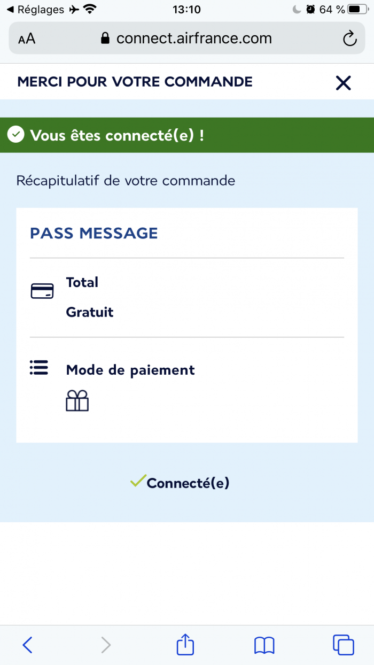This screenshot has width=374, height=665.
Task: Tap the PASS MESSAGE heading
Action: 94,233
